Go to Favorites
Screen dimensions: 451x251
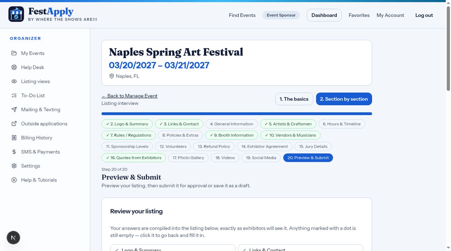pos(359,15)
